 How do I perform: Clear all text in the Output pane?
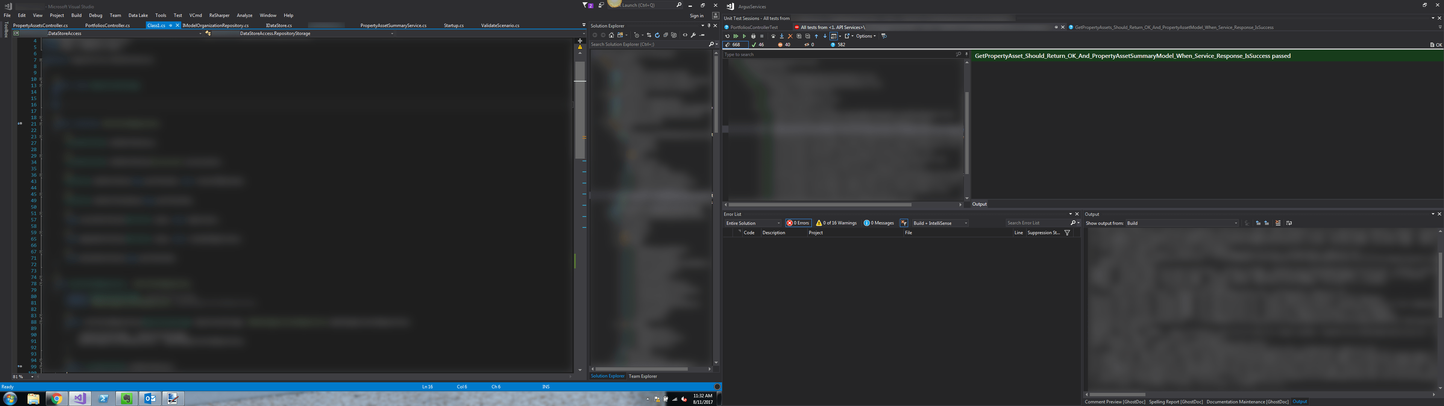pos(1278,223)
